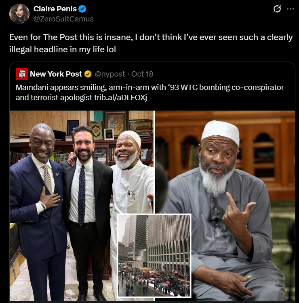Open the Grok slash-circle icon

277,9
